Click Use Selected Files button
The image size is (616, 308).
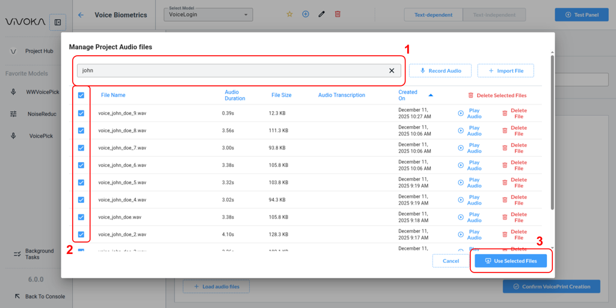pyautogui.click(x=511, y=261)
